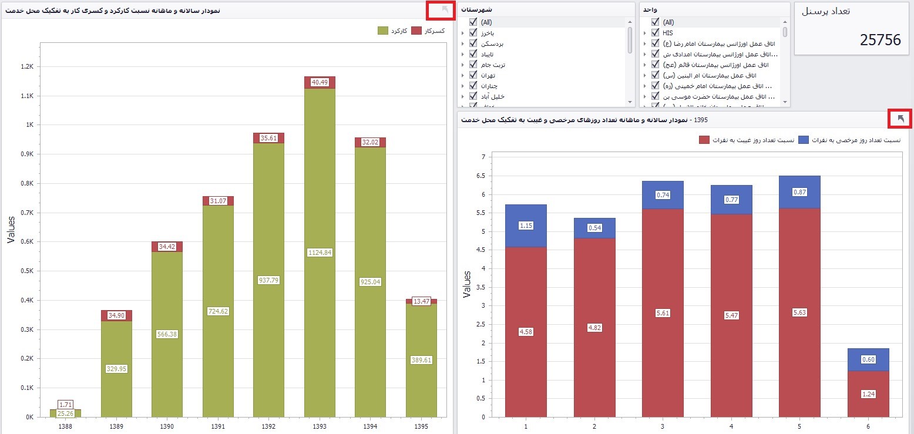
Task: Toggle the (All) checkbox in the شهرستان list
Action: (x=473, y=22)
